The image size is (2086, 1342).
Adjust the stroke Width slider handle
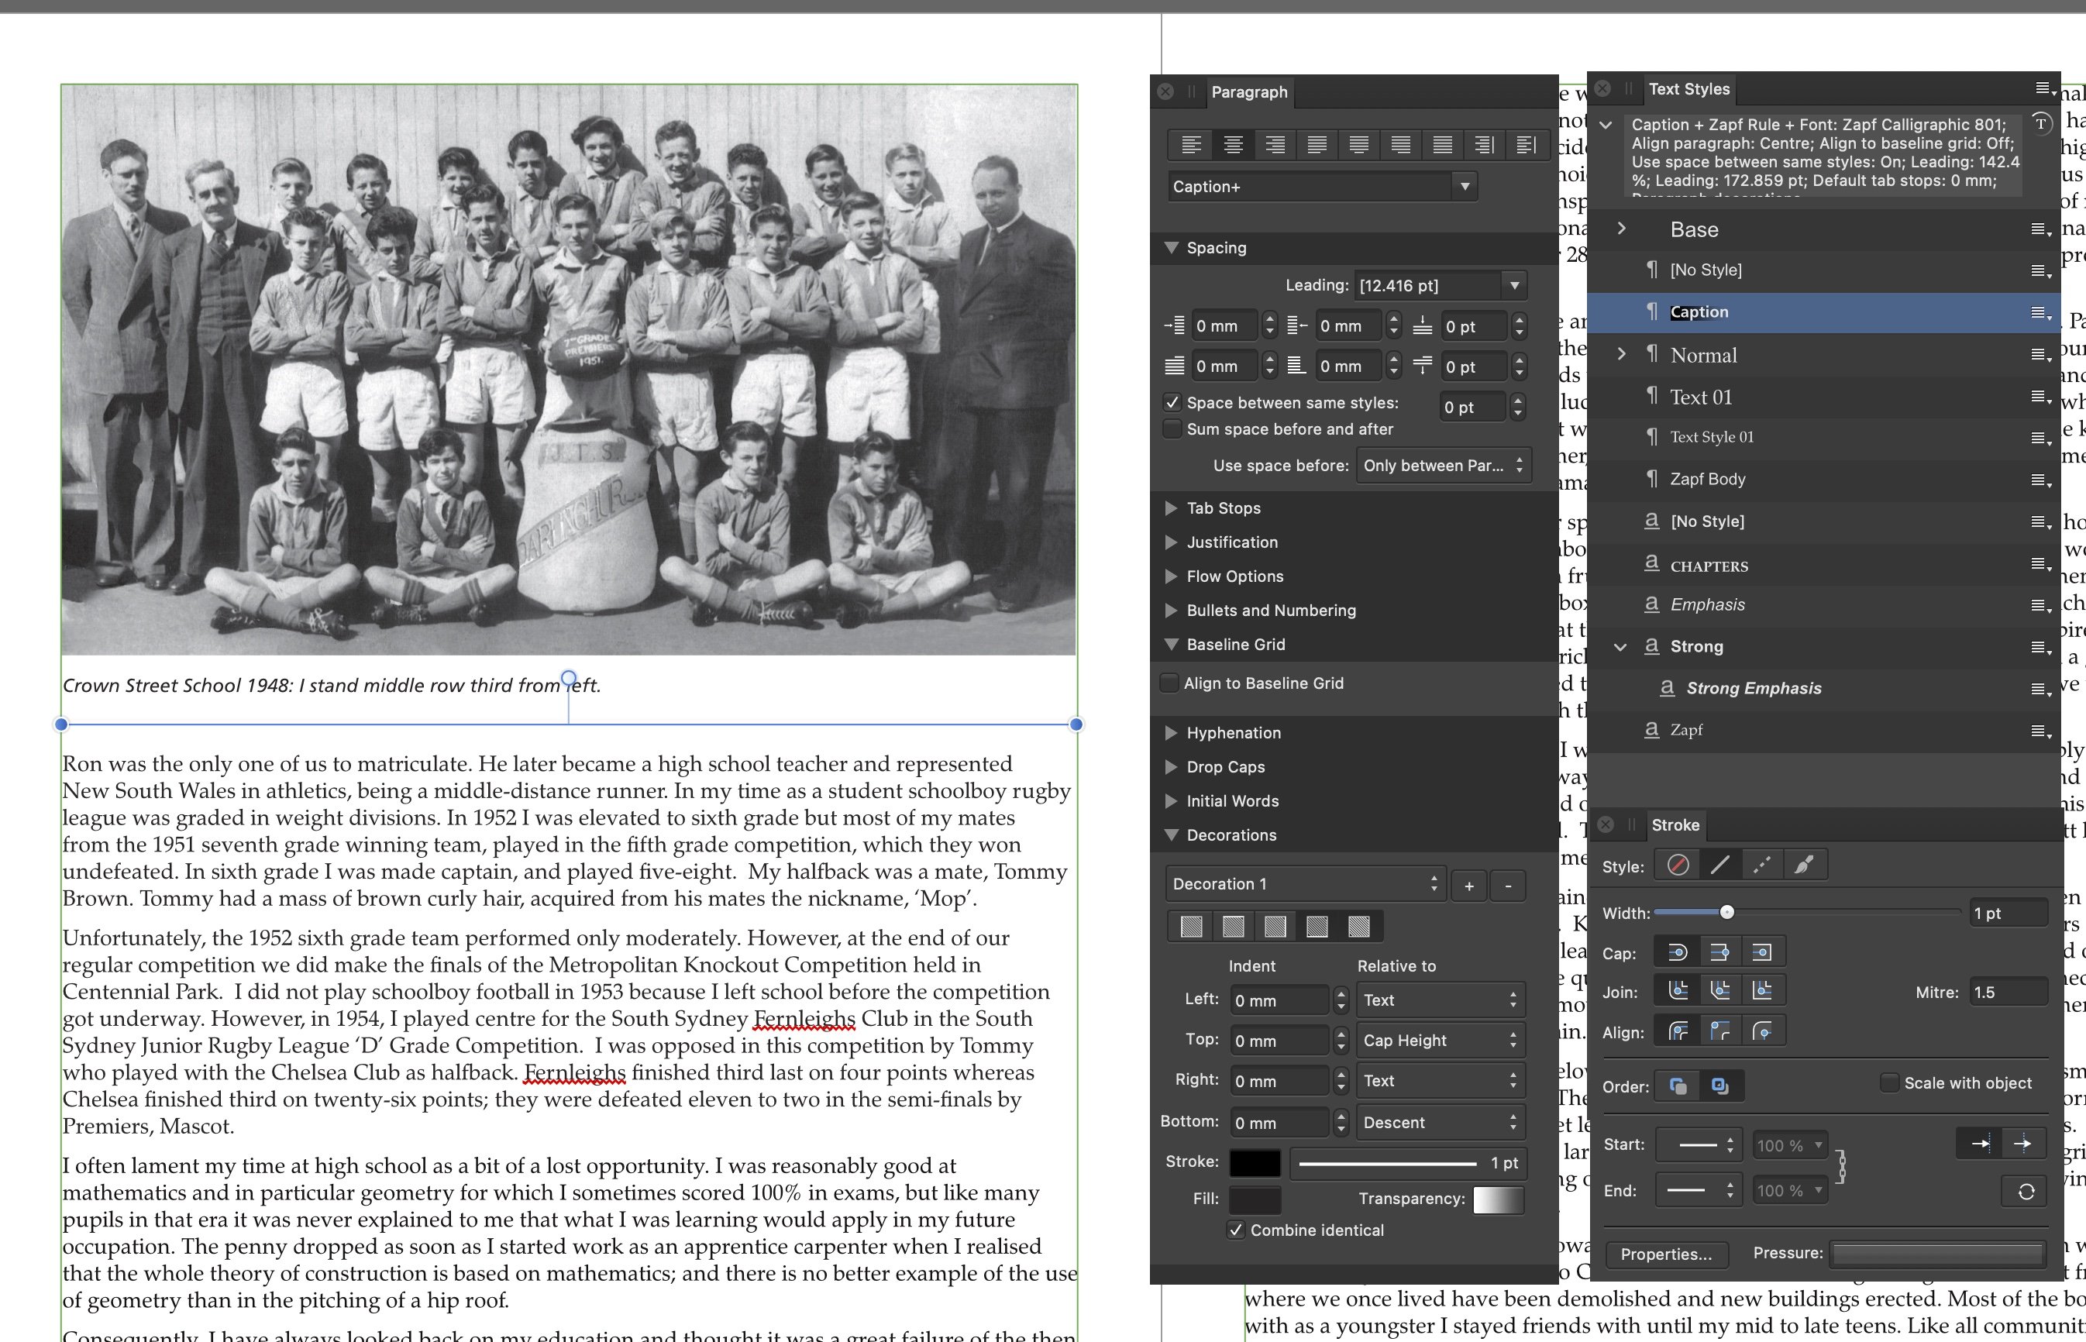tap(1726, 913)
